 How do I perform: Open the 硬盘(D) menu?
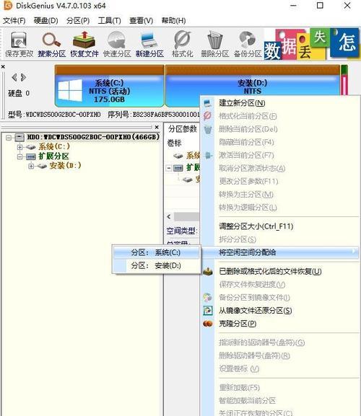[46, 20]
